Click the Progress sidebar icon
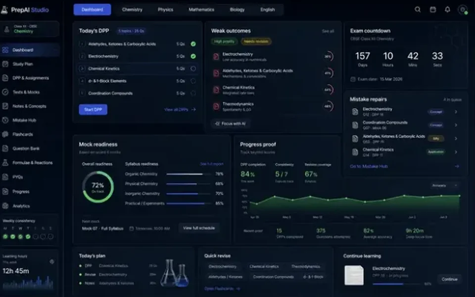 tap(5, 192)
